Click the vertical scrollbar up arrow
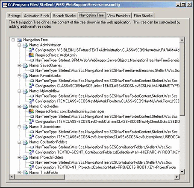This screenshot has height=188, width=194. point(182,40)
